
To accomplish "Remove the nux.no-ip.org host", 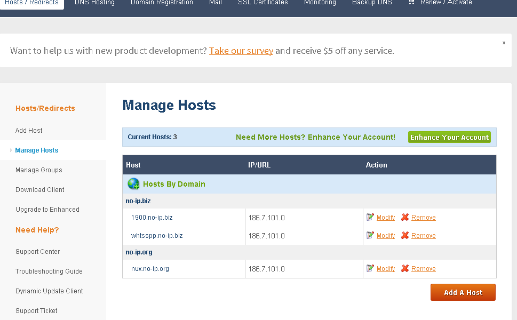I will pos(423,269).
